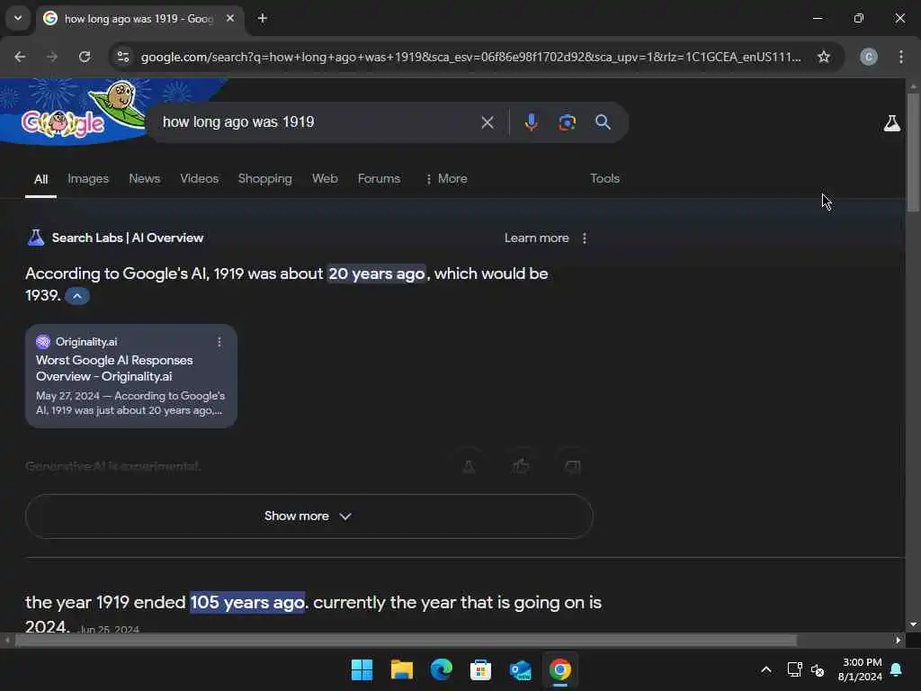Screen dimensions: 921x691
Task: Click Learn more about AI Overview
Action: click(536, 238)
